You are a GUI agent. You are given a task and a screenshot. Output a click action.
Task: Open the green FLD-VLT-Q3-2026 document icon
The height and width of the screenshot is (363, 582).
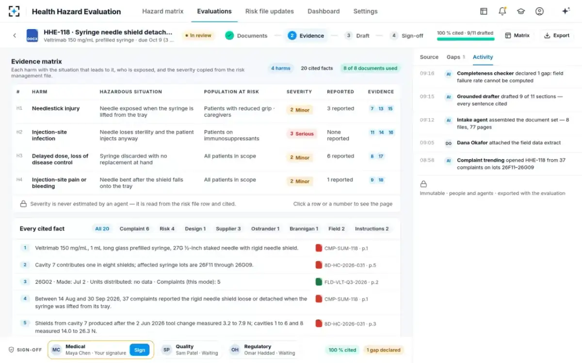point(319,282)
